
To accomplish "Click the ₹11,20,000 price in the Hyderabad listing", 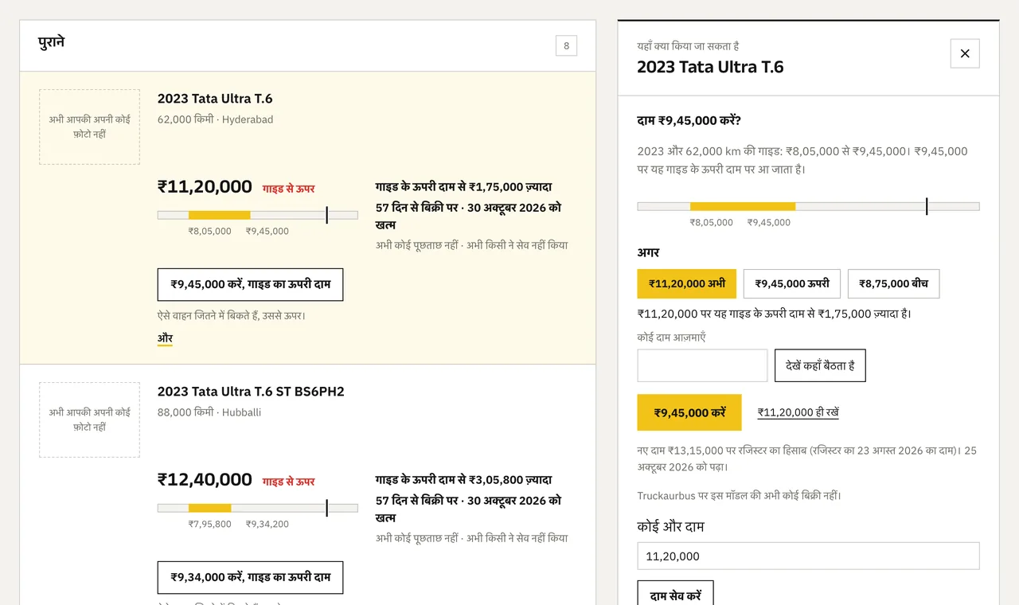I will [x=205, y=186].
